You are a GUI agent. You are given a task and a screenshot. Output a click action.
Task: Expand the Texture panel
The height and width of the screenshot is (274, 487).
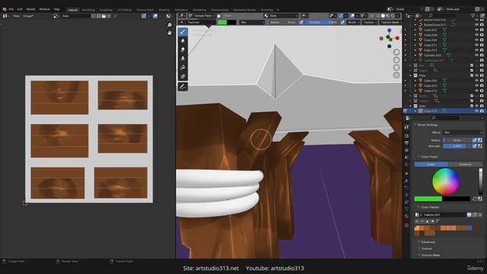click(x=419, y=249)
